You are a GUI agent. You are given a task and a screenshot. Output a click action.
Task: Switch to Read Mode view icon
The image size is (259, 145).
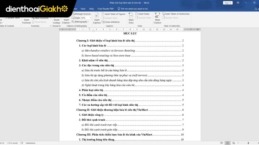221,143
